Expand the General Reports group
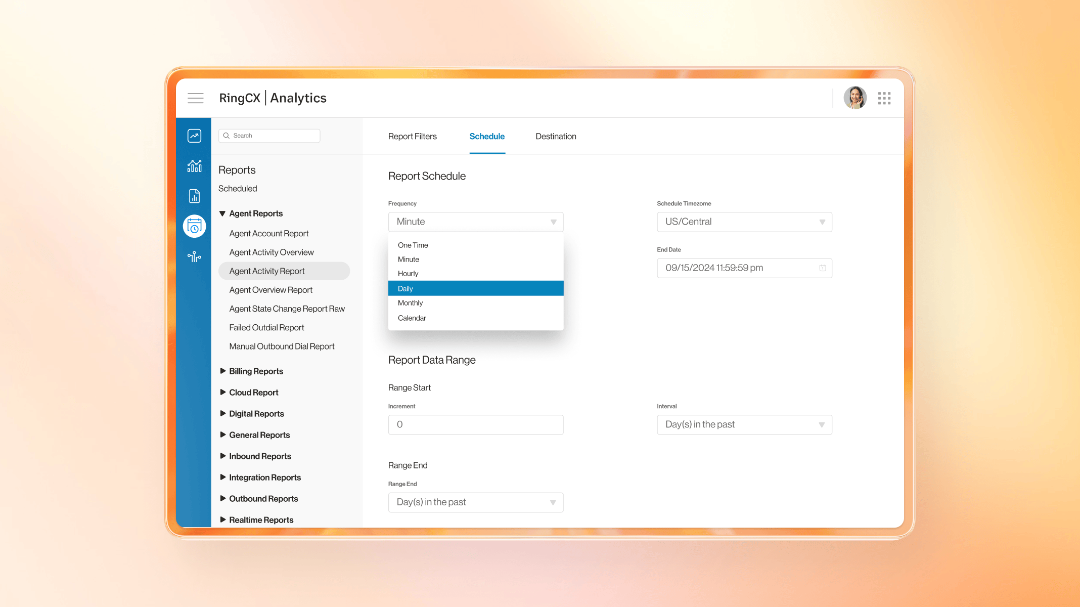Viewport: 1080px width, 607px height. [255, 435]
